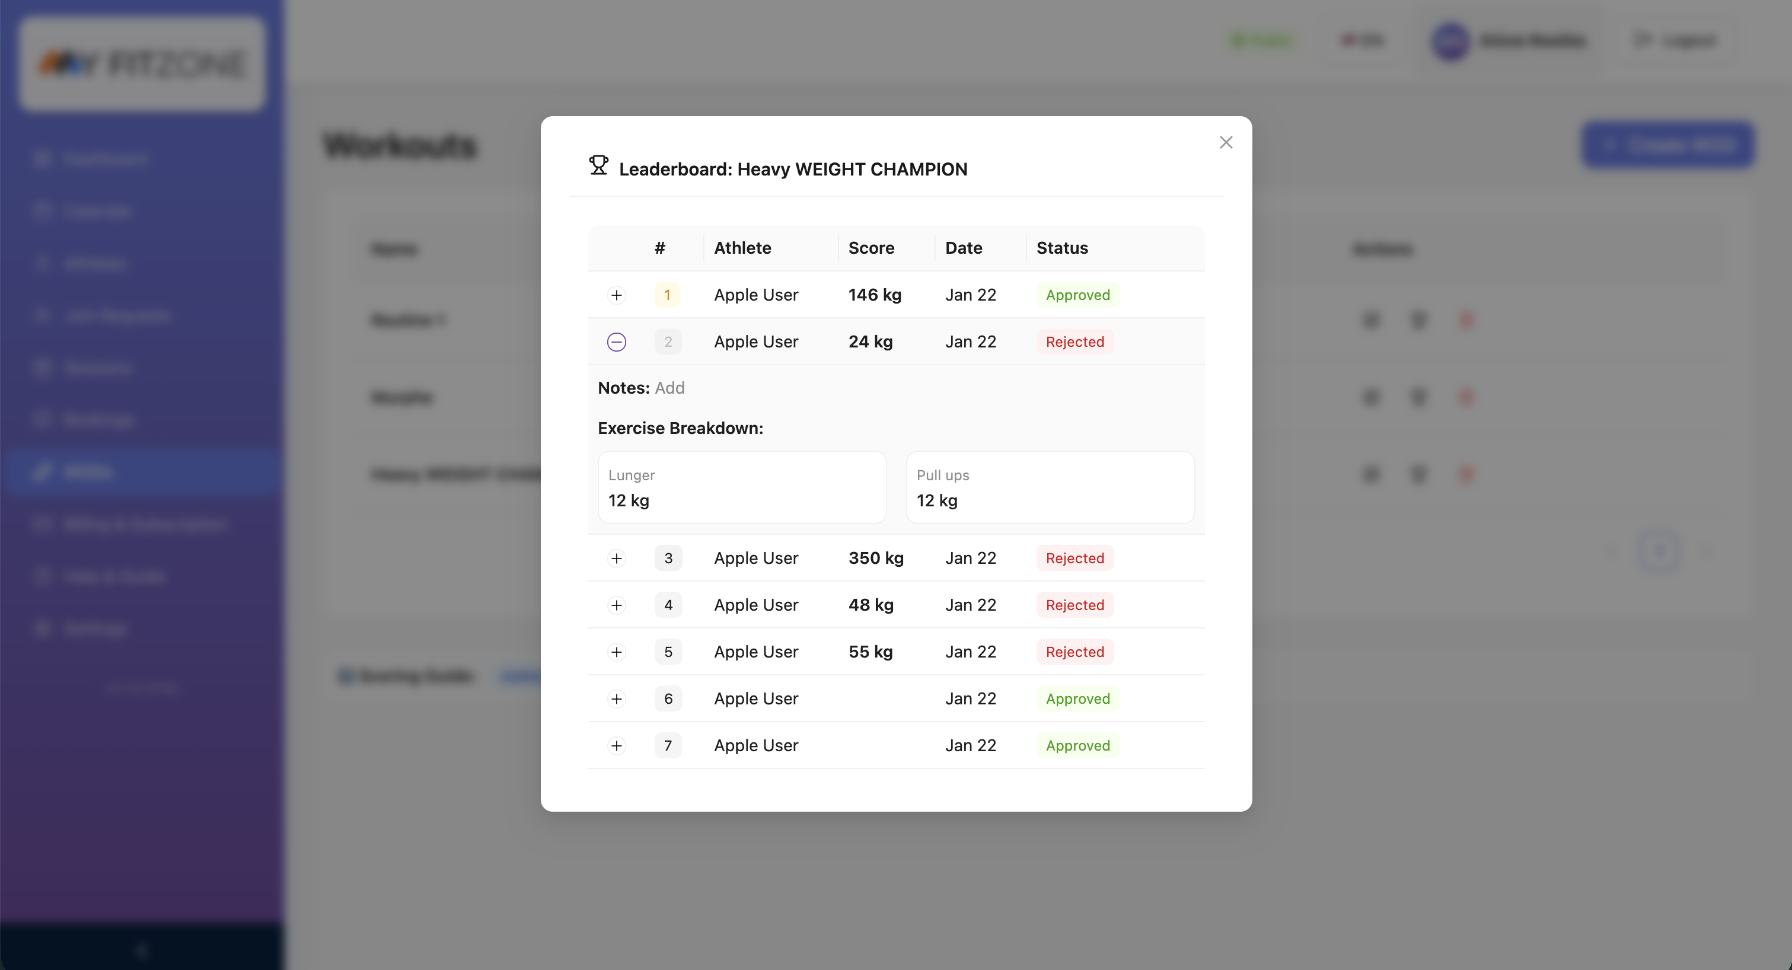
Task: Click the Pull ups 12 kg exercise card
Action: click(1050, 487)
